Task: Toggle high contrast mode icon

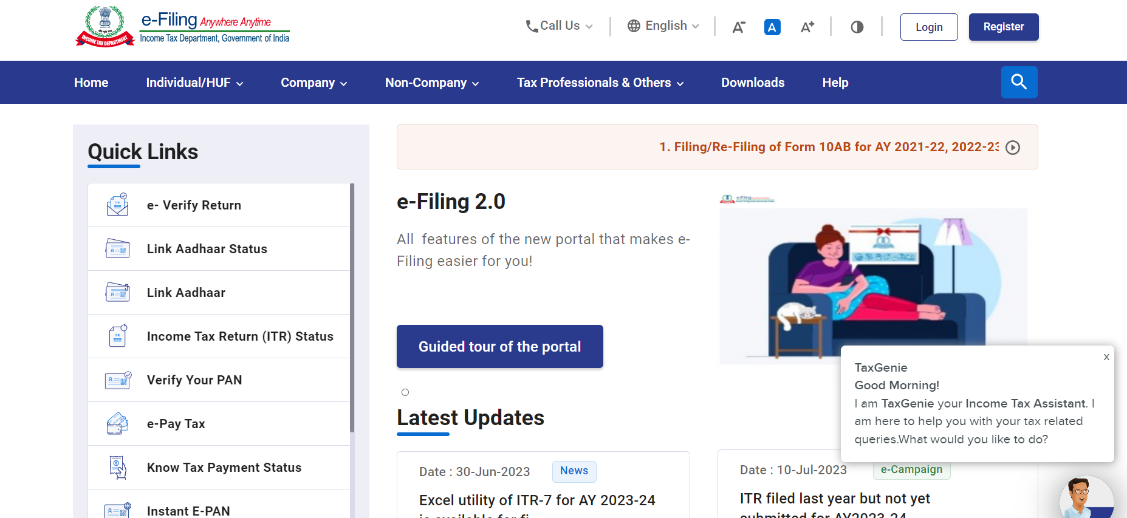Action: [x=857, y=27]
